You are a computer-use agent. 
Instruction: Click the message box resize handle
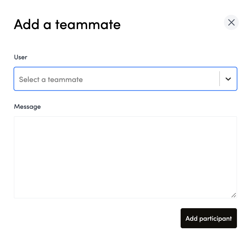(x=233, y=195)
